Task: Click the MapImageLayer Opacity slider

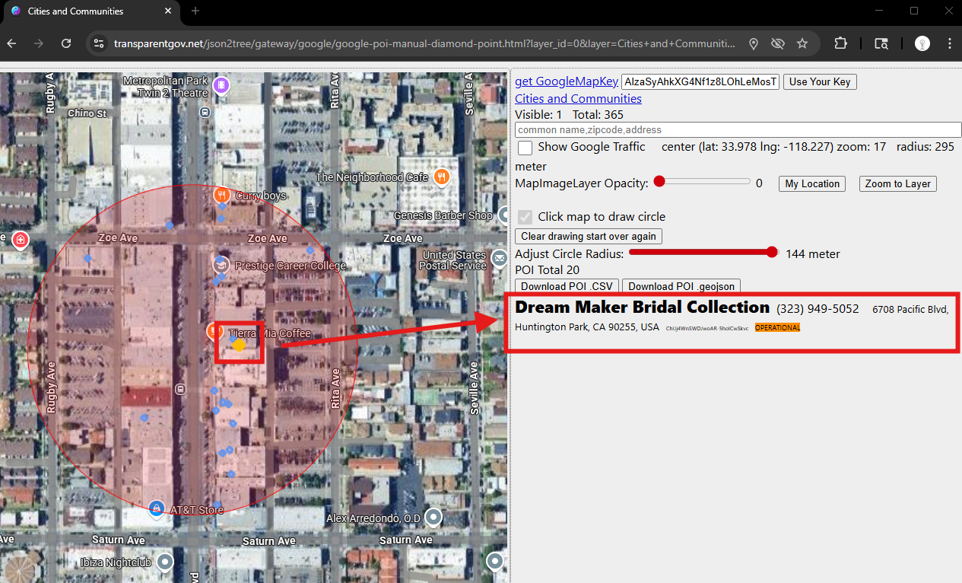Action: pos(702,181)
